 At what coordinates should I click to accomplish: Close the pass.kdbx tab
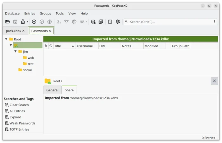pyautogui.click(x=23, y=31)
